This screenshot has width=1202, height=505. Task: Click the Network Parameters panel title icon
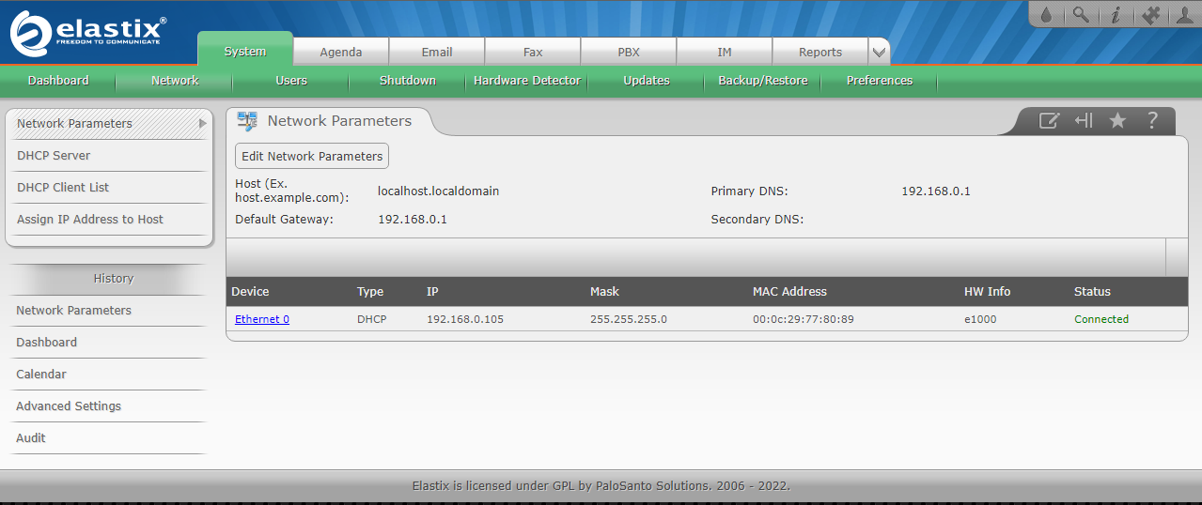(x=247, y=121)
